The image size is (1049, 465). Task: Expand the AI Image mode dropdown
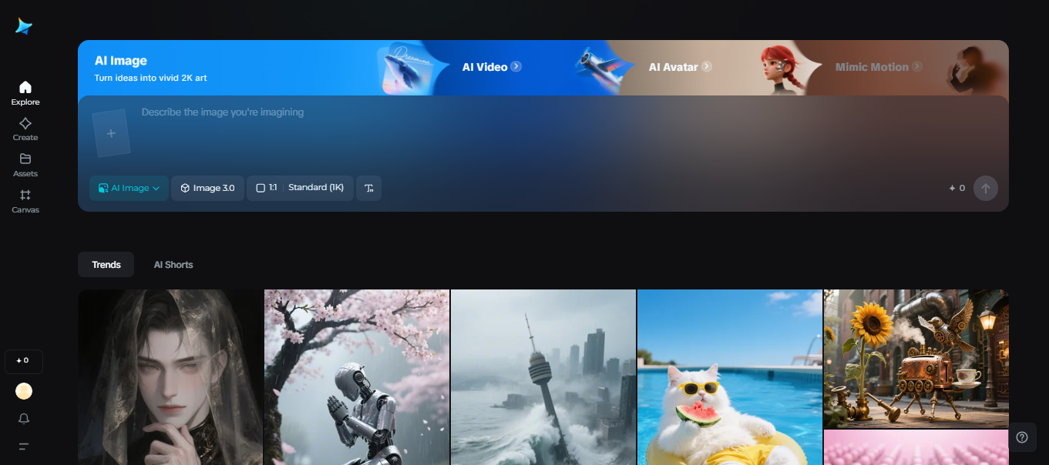click(129, 187)
